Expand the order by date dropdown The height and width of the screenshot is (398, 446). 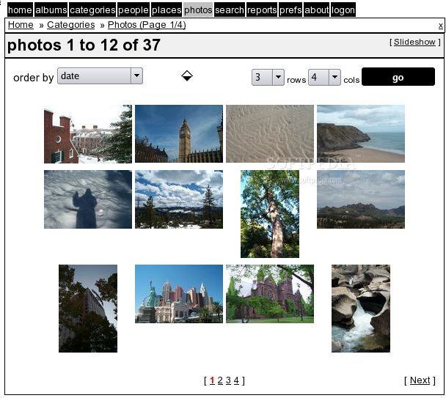tap(100, 76)
